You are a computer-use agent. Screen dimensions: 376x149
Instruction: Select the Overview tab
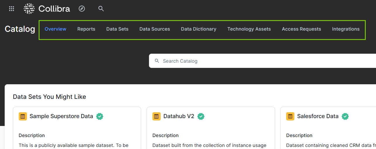click(56, 29)
